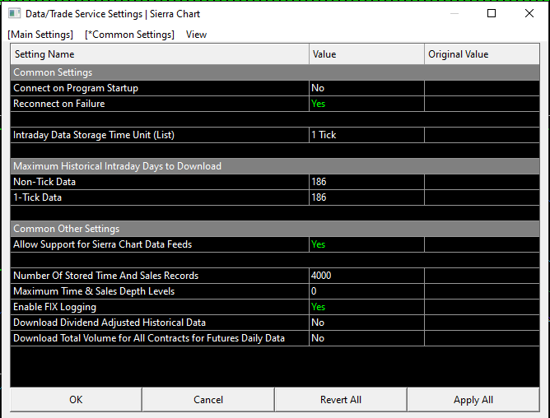Open Intraday Data Storage Time Unit list value
The height and width of the screenshot is (418, 550).
(366, 135)
